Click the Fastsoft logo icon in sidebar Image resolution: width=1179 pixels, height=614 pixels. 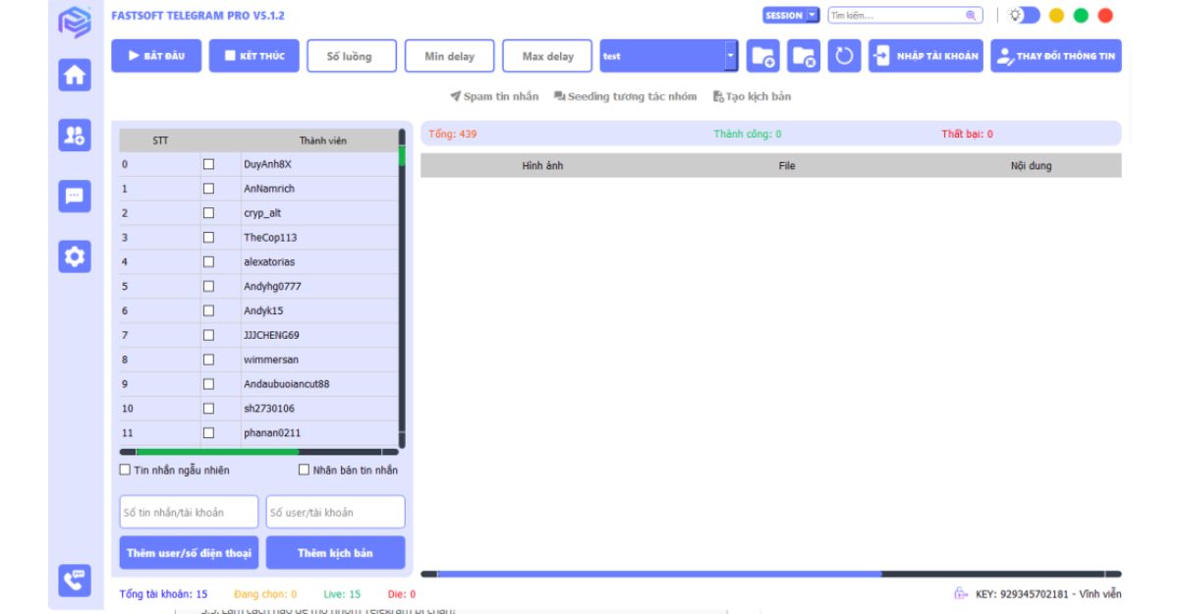pos(75,22)
